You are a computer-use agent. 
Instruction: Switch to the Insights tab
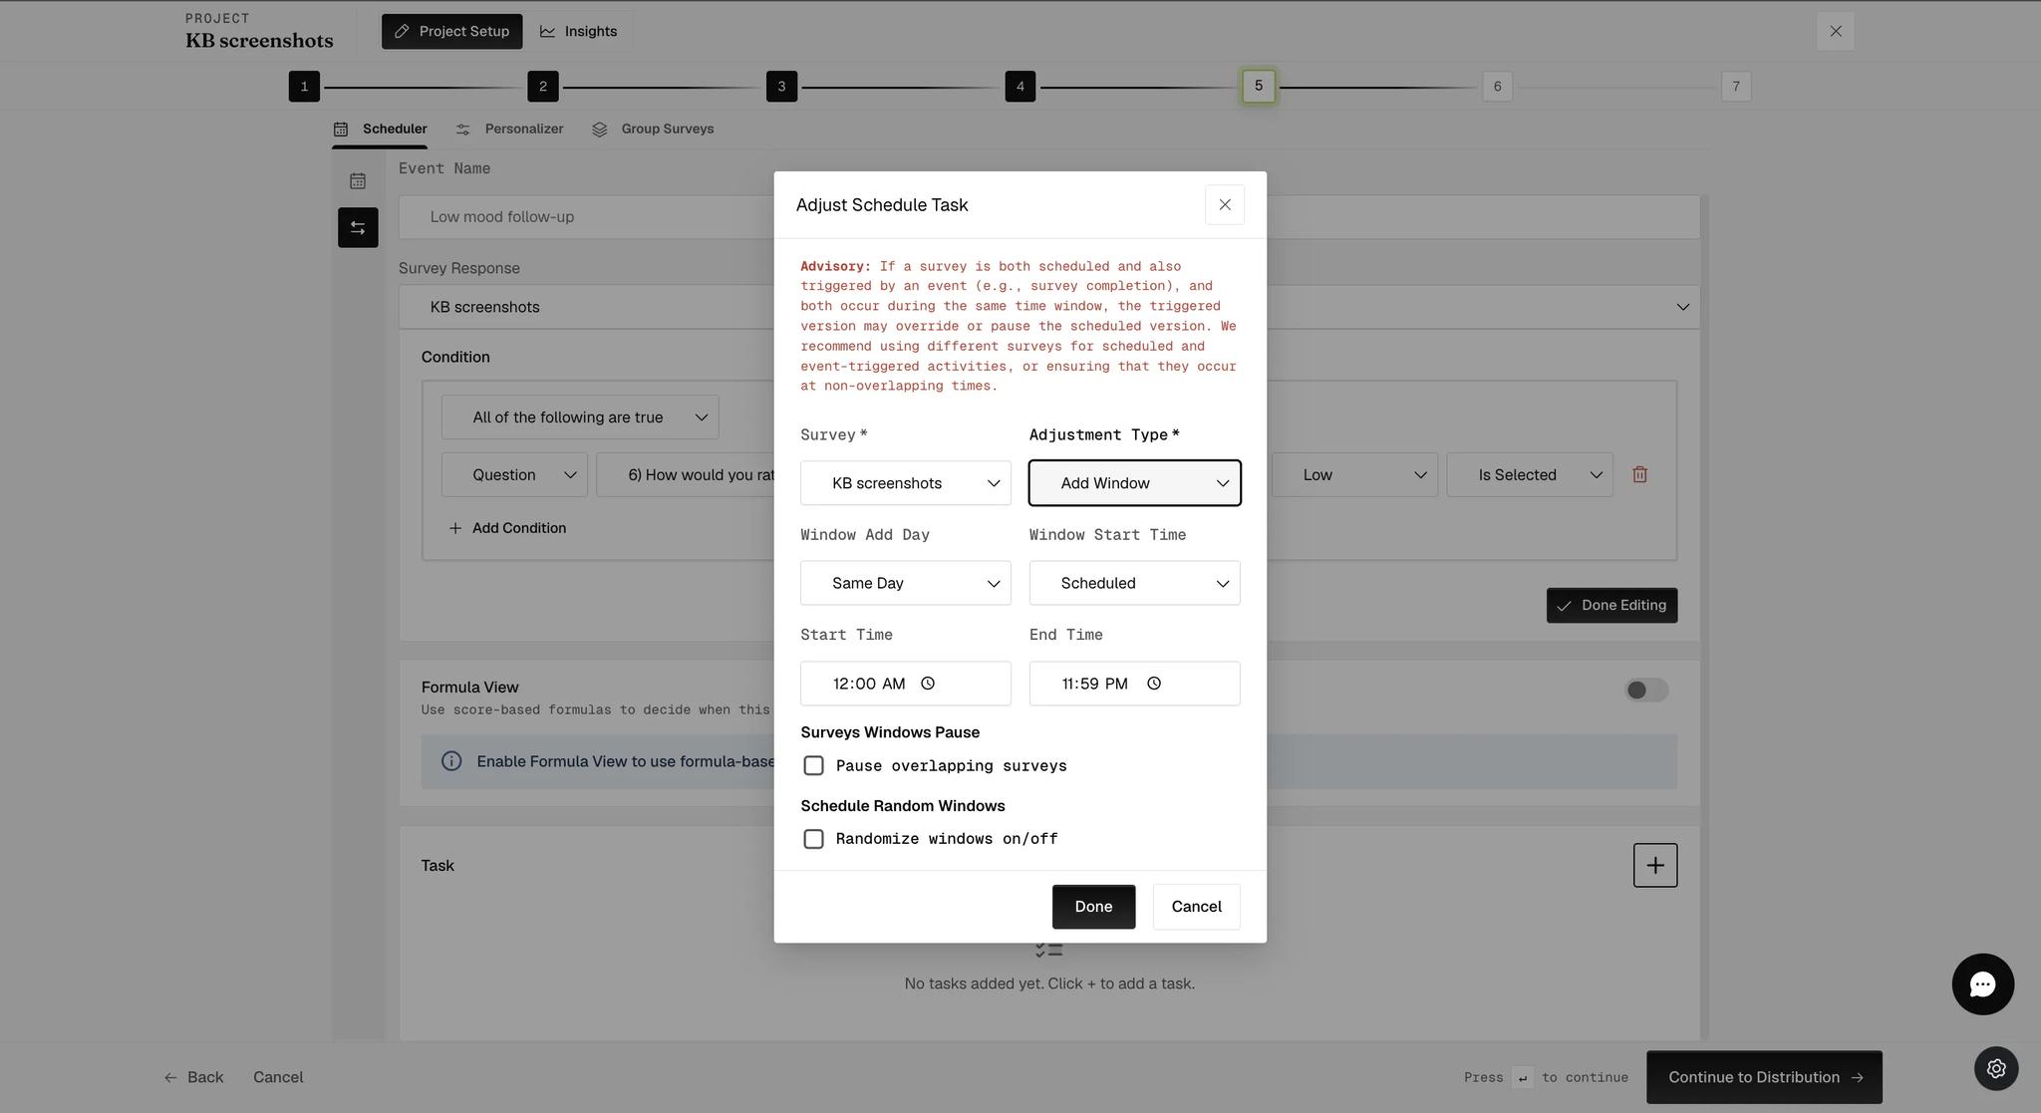tap(578, 31)
